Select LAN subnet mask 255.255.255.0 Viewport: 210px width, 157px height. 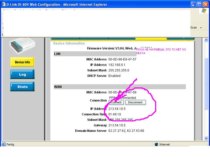pos(119,70)
